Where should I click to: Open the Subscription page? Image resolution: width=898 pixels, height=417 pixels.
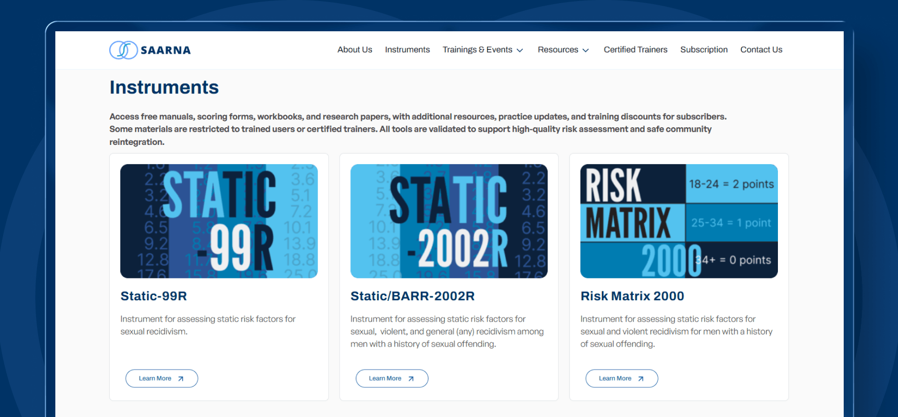pyautogui.click(x=704, y=50)
